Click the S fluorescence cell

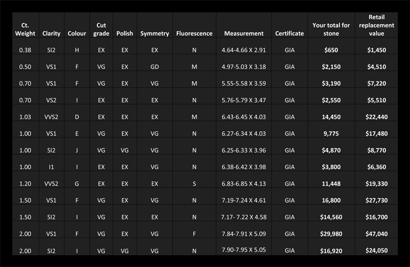pos(194,183)
